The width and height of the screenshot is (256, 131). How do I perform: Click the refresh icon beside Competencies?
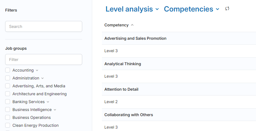[x=227, y=9]
